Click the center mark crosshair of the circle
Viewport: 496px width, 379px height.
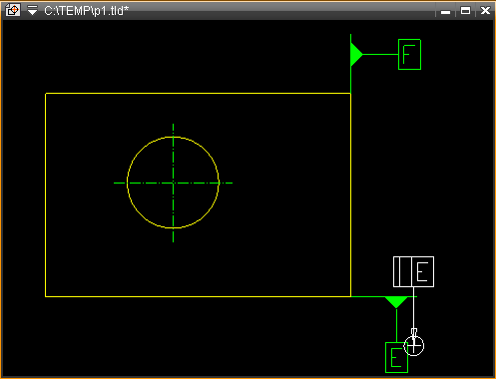point(173,183)
